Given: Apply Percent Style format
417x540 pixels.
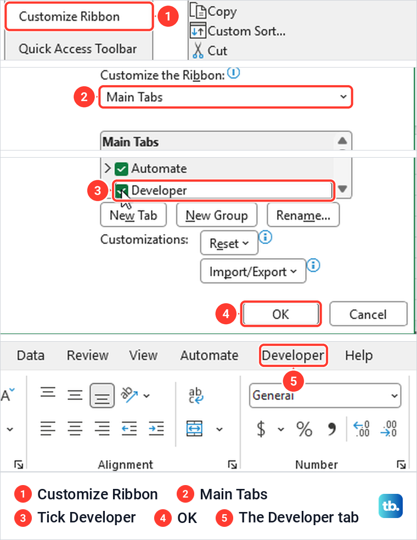Looking at the screenshot, I should point(304,429).
